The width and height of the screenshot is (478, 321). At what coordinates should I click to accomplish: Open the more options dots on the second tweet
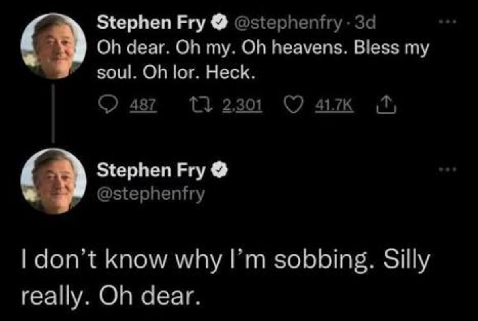point(449,170)
